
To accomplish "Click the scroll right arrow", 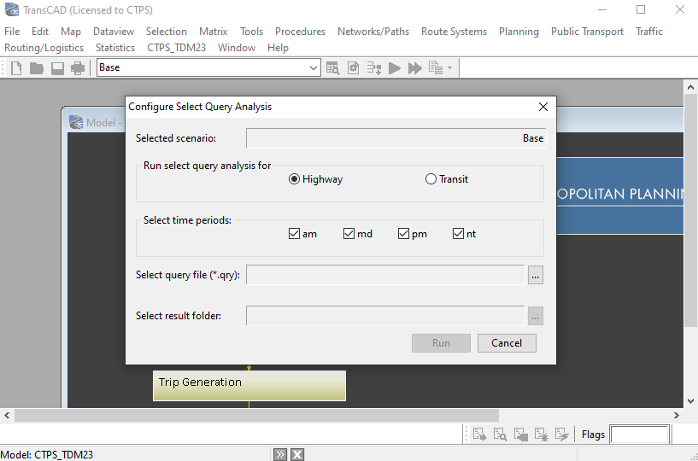I will [x=676, y=416].
